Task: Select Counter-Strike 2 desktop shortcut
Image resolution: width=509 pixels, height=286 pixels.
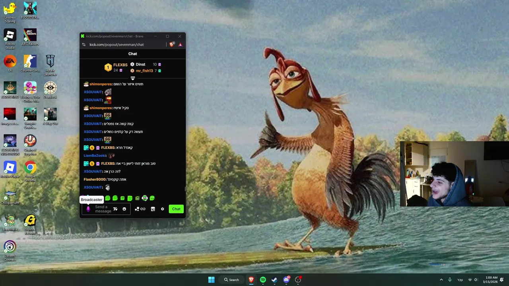Action: 30,66
